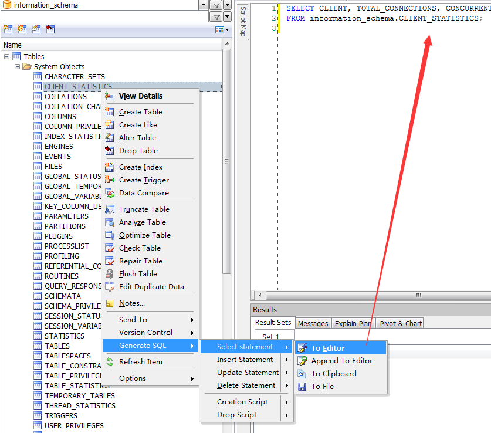This screenshot has width=491, height=433.
Task: Open dropdown next to second filter icon
Action: pyautogui.click(x=228, y=17)
